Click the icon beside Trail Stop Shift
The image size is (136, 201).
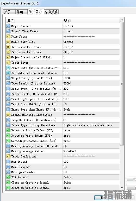[8, 104]
